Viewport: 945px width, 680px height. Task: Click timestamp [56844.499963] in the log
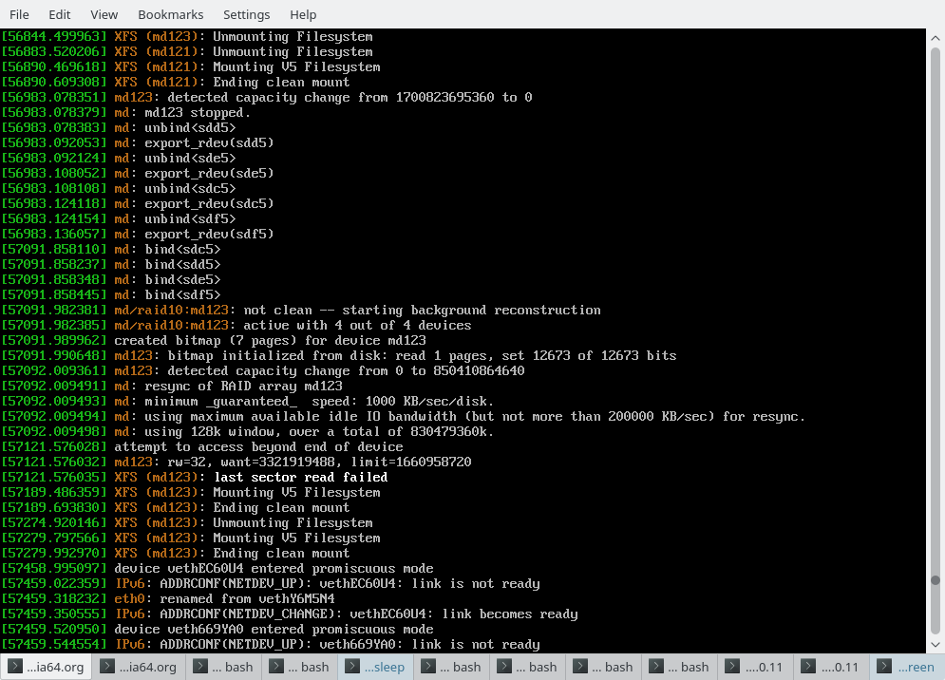(54, 37)
